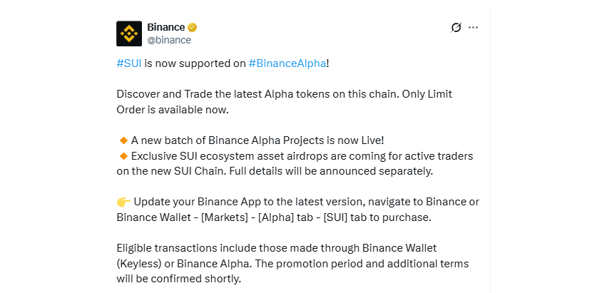Click the first orange diamond bullet
Viewport: 602px width, 293px height.
point(123,140)
